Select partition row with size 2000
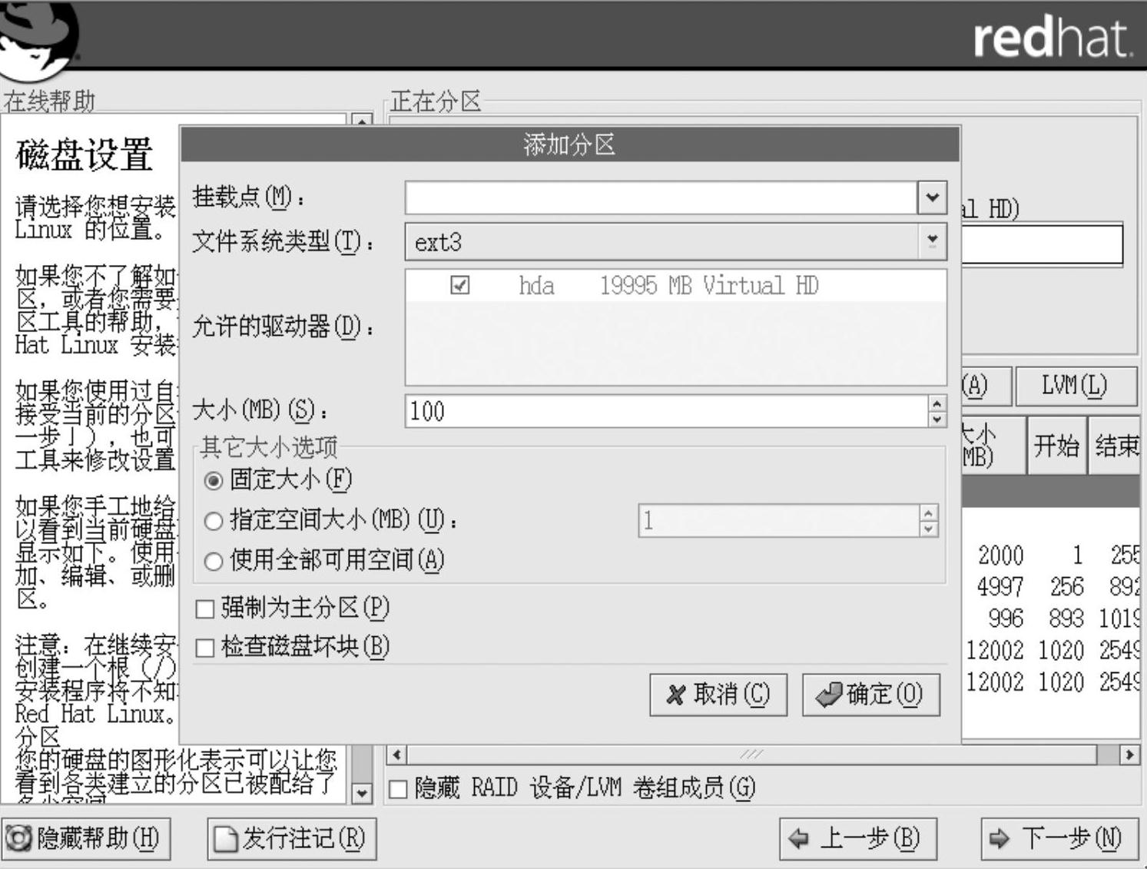Screen dimensions: 1147x869 pyautogui.click(x=1051, y=555)
